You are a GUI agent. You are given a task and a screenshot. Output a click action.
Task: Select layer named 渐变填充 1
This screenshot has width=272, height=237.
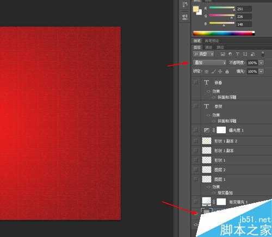coord(239,202)
